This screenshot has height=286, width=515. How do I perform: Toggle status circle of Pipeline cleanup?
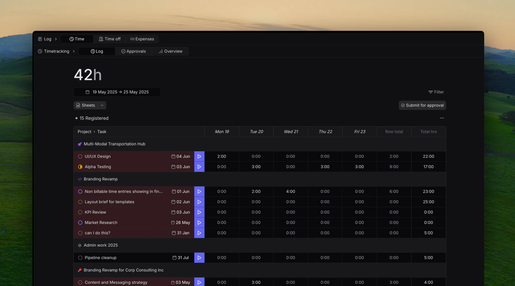[x=80, y=258]
